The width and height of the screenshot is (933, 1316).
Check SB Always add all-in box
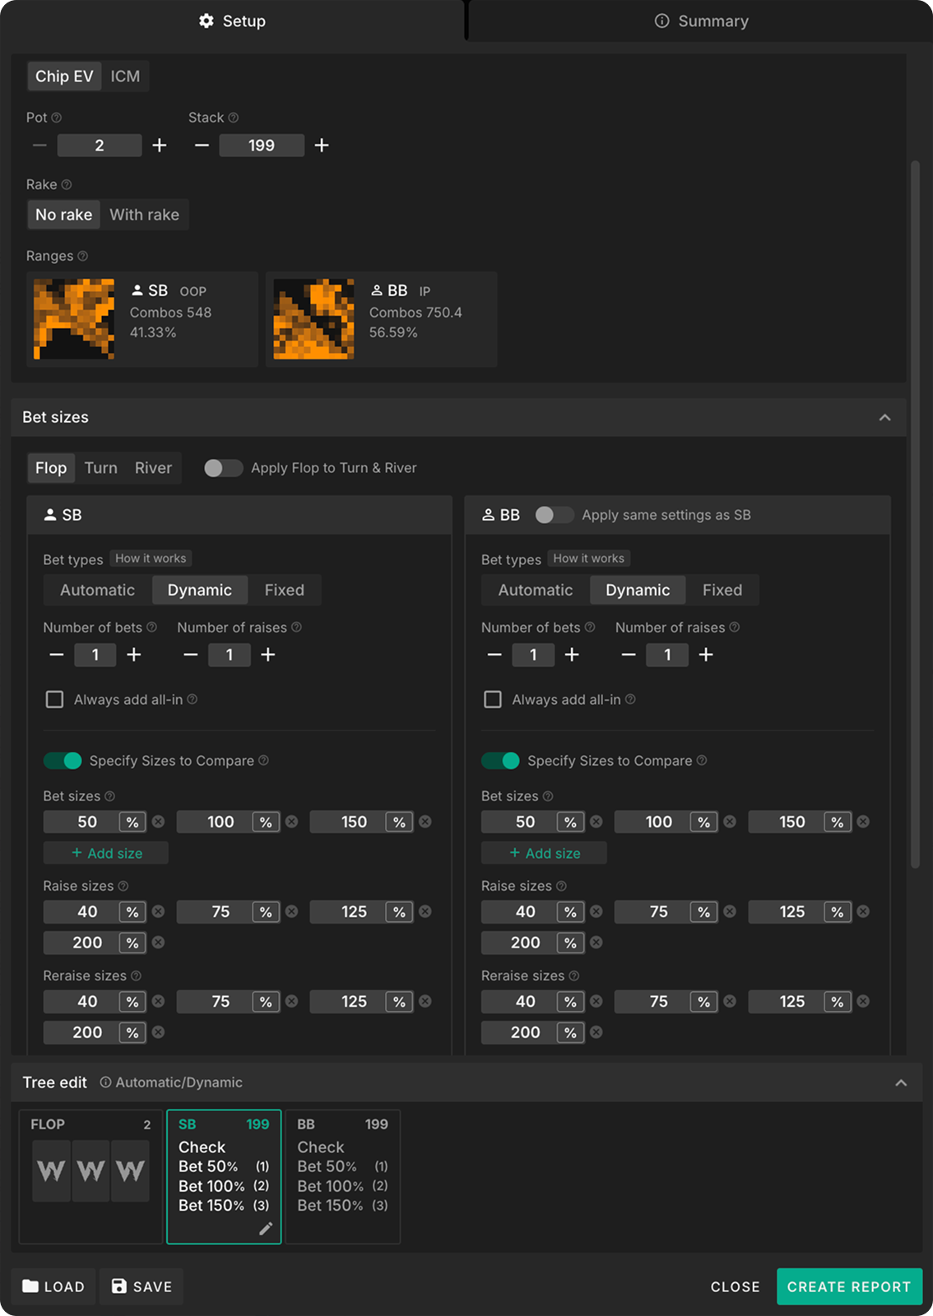point(54,699)
